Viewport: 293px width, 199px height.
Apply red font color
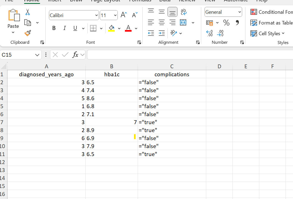point(128,28)
